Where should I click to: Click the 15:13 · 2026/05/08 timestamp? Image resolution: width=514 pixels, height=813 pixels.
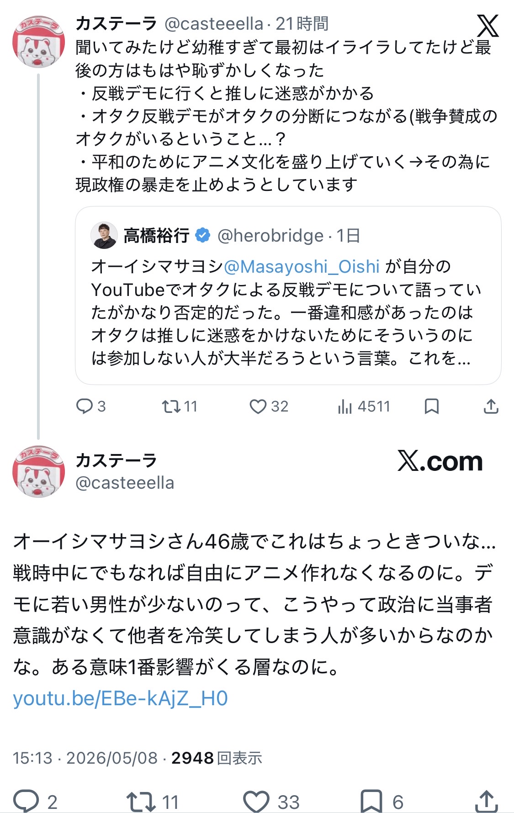(85, 758)
